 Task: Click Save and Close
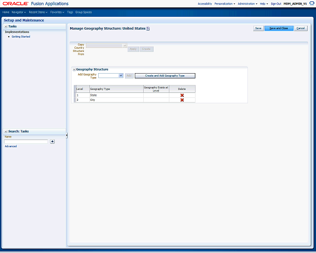(x=279, y=28)
